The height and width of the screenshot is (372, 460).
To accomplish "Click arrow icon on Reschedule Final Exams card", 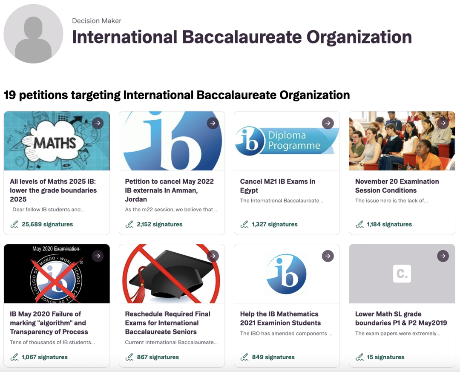I will pyautogui.click(x=213, y=256).
